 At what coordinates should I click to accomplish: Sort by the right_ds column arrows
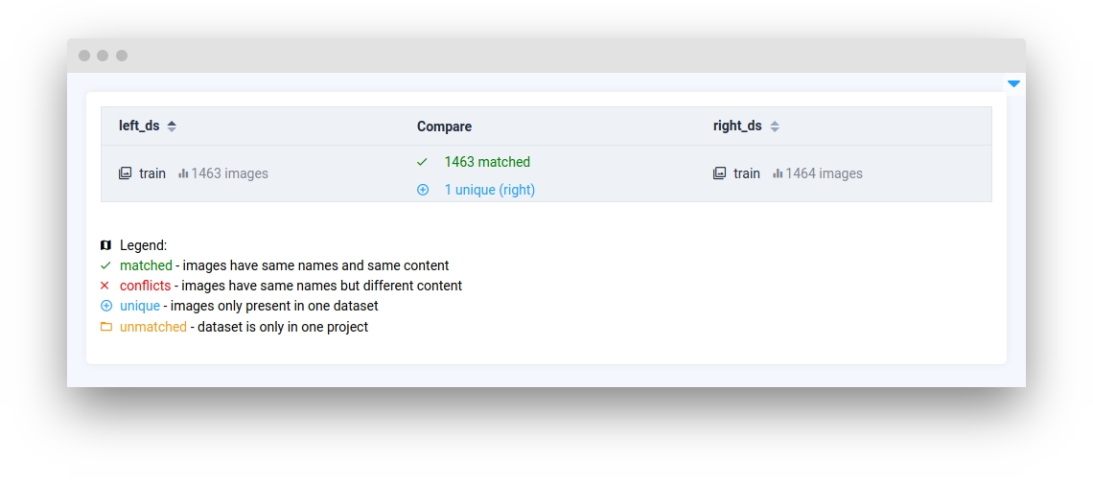775,126
